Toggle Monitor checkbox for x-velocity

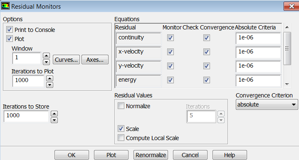tap(171, 52)
